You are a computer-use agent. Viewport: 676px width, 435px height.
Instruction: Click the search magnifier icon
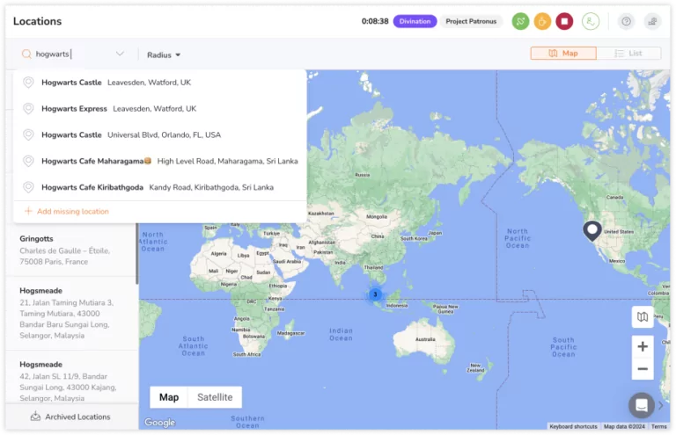click(x=26, y=54)
